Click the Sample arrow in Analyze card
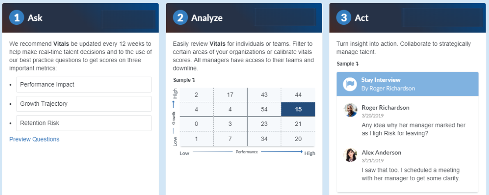This screenshot has width=489, height=195. point(194,80)
